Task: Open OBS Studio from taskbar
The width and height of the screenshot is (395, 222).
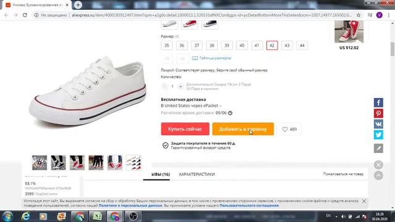Action: coord(133,216)
